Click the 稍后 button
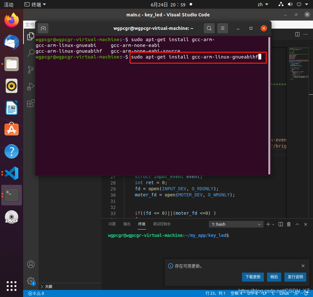The height and width of the screenshot is (297, 313). [x=274, y=277]
